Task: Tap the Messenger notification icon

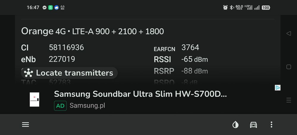Action: (x=45, y=7)
